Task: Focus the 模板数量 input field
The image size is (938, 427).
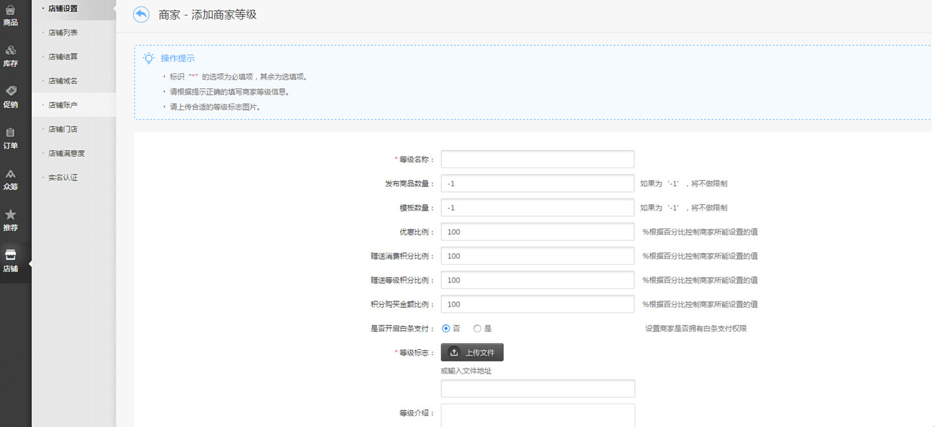Action: [537, 208]
